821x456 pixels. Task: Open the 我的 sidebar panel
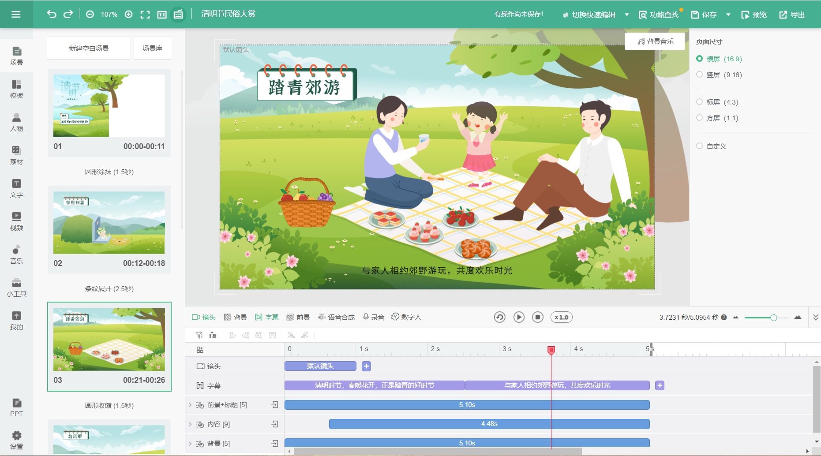pyautogui.click(x=16, y=321)
